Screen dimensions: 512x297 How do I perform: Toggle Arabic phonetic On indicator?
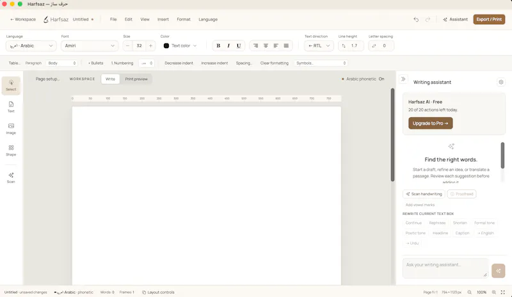tap(363, 79)
